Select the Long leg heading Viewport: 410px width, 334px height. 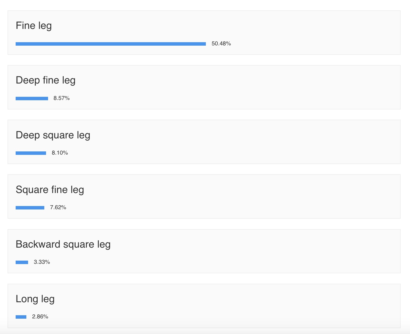[x=35, y=299]
